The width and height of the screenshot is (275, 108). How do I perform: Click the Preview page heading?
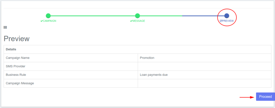point(17,39)
